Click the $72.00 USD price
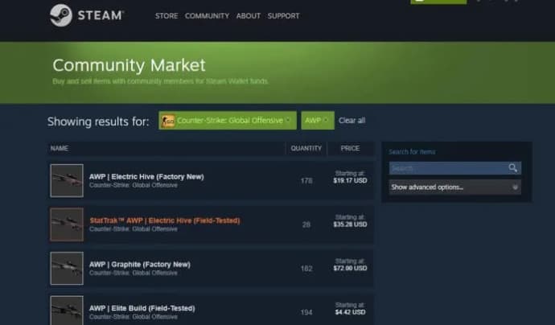 coord(350,269)
